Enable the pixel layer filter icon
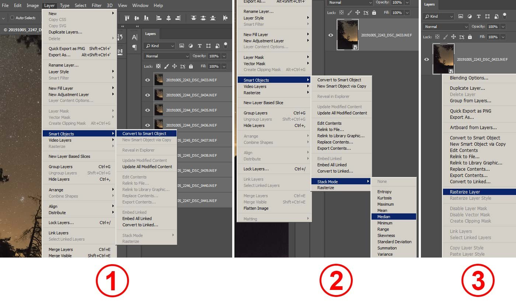Image resolution: width=516 pixels, height=305 pixels. tap(181, 46)
